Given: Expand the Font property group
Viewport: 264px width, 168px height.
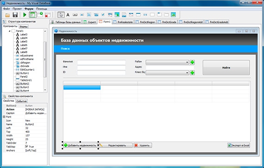Looking at the screenshot, I should coord(4,117).
